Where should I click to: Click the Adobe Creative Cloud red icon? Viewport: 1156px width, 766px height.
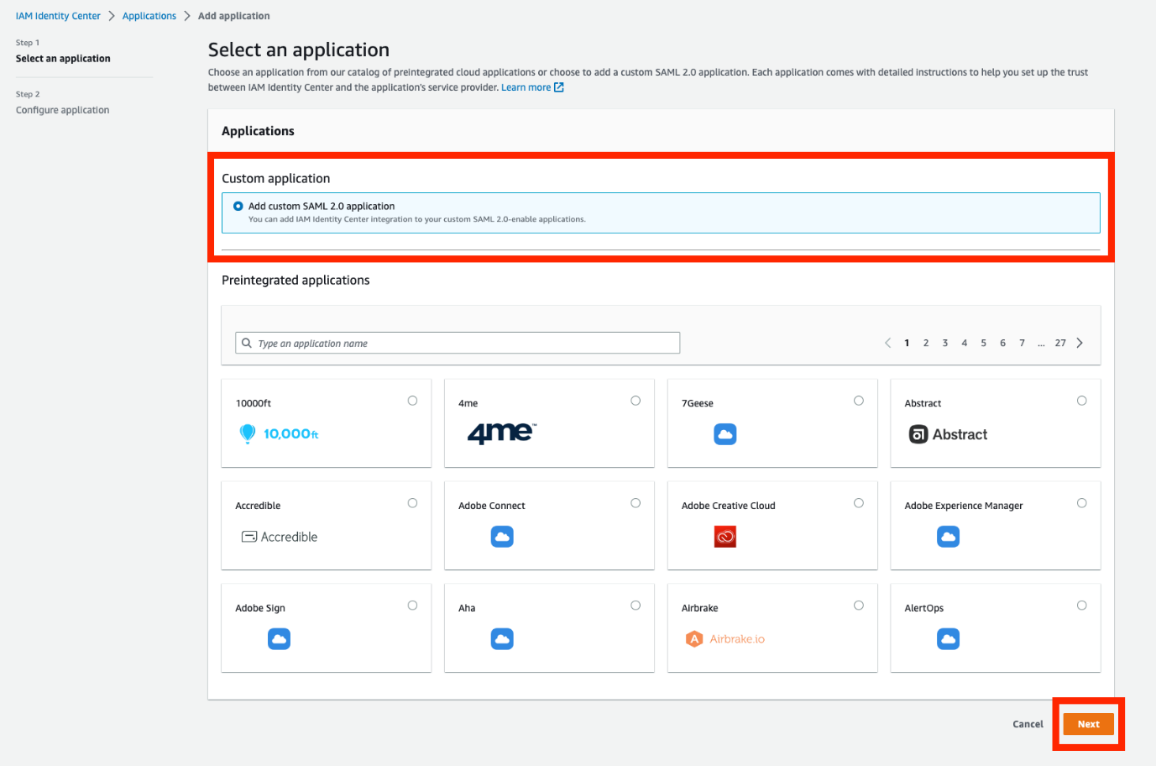tap(725, 537)
